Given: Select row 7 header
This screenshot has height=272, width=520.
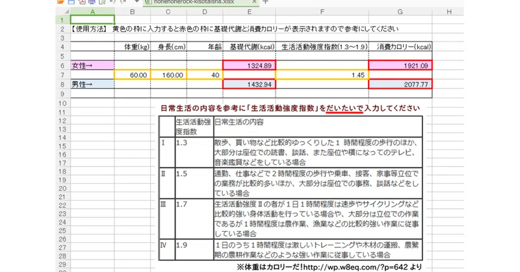Looking at the screenshot, I should pos(63,75).
